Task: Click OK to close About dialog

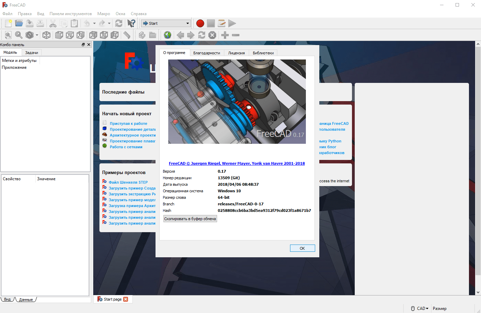Action: [x=302, y=248]
